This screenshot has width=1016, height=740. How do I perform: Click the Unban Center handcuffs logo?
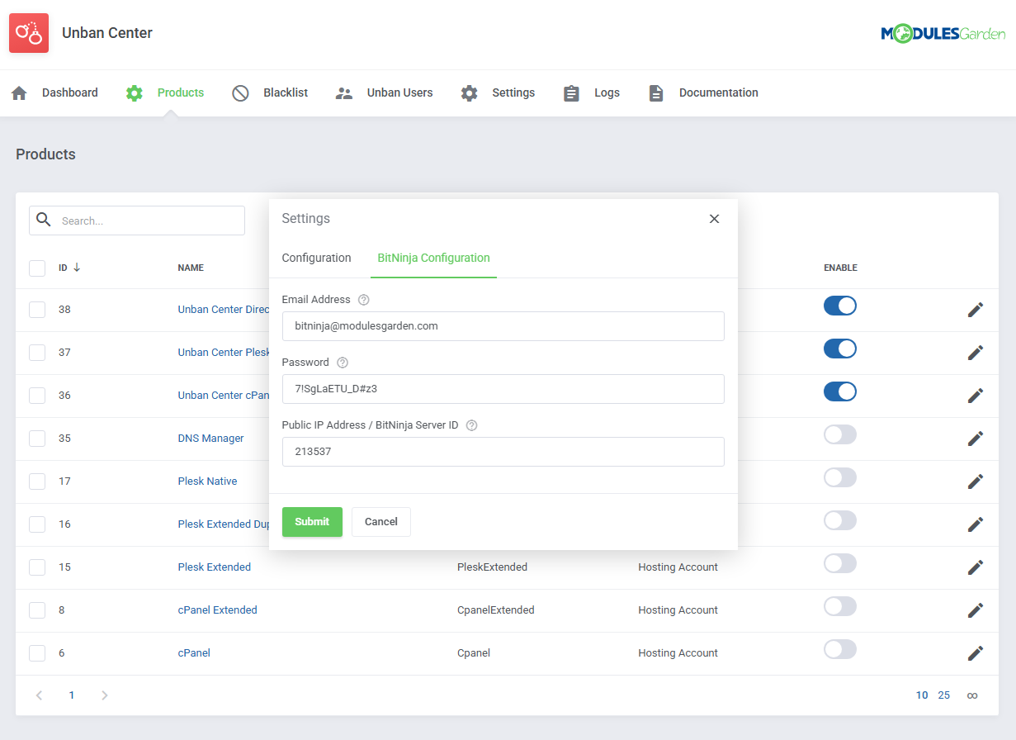29,33
